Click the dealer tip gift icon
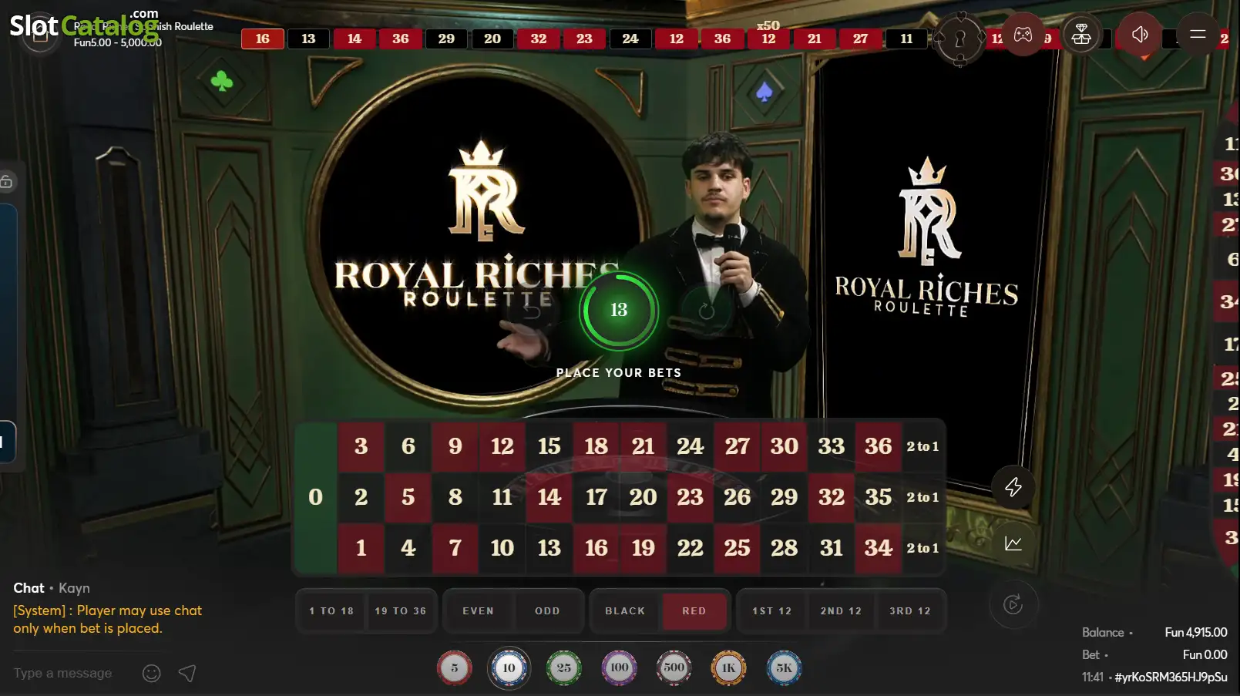Image resolution: width=1240 pixels, height=696 pixels. coord(1081,35)
